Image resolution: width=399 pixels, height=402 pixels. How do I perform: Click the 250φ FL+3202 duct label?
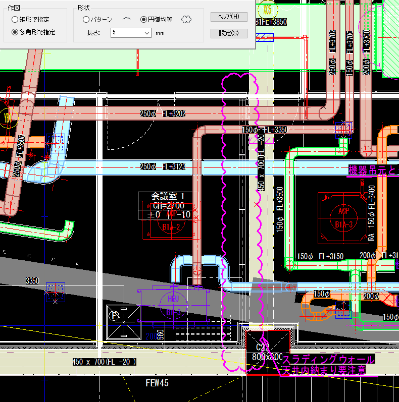point(163,114)
